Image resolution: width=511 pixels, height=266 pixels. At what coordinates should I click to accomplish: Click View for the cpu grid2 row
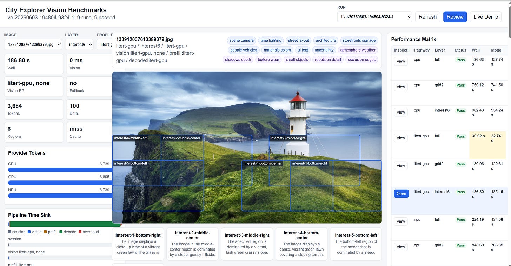click(401, 87)
